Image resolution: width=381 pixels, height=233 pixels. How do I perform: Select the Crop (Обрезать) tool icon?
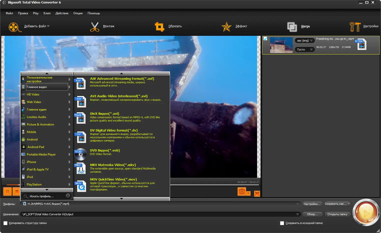159,27
